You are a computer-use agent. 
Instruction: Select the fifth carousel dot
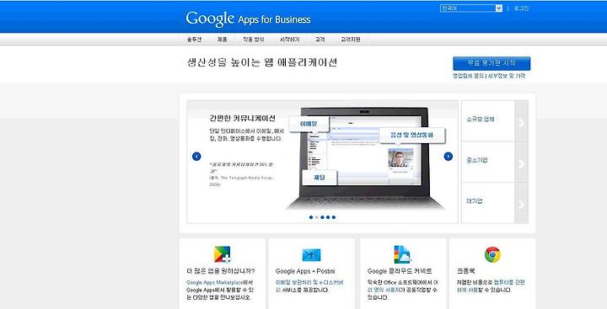point(334,217)
